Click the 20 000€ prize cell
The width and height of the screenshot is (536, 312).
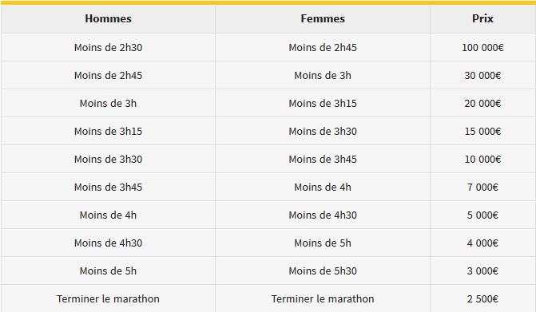pos(482,104)
